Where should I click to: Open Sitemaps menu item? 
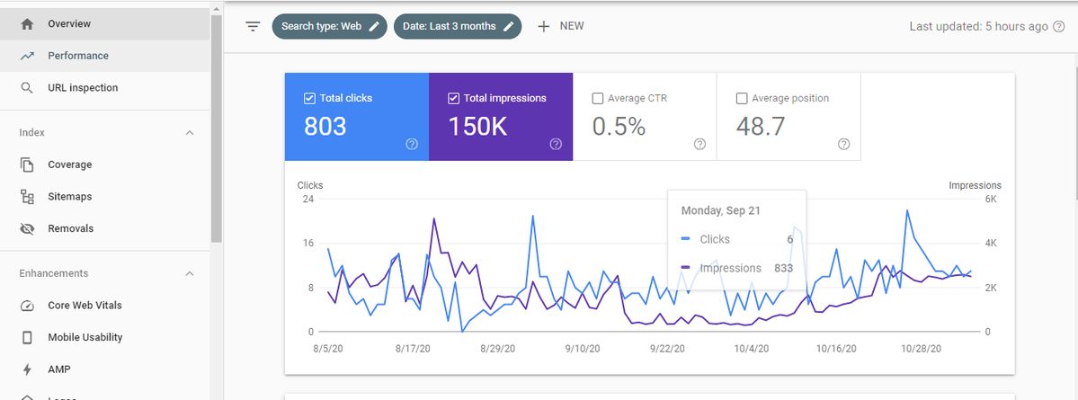pos(104,197)
